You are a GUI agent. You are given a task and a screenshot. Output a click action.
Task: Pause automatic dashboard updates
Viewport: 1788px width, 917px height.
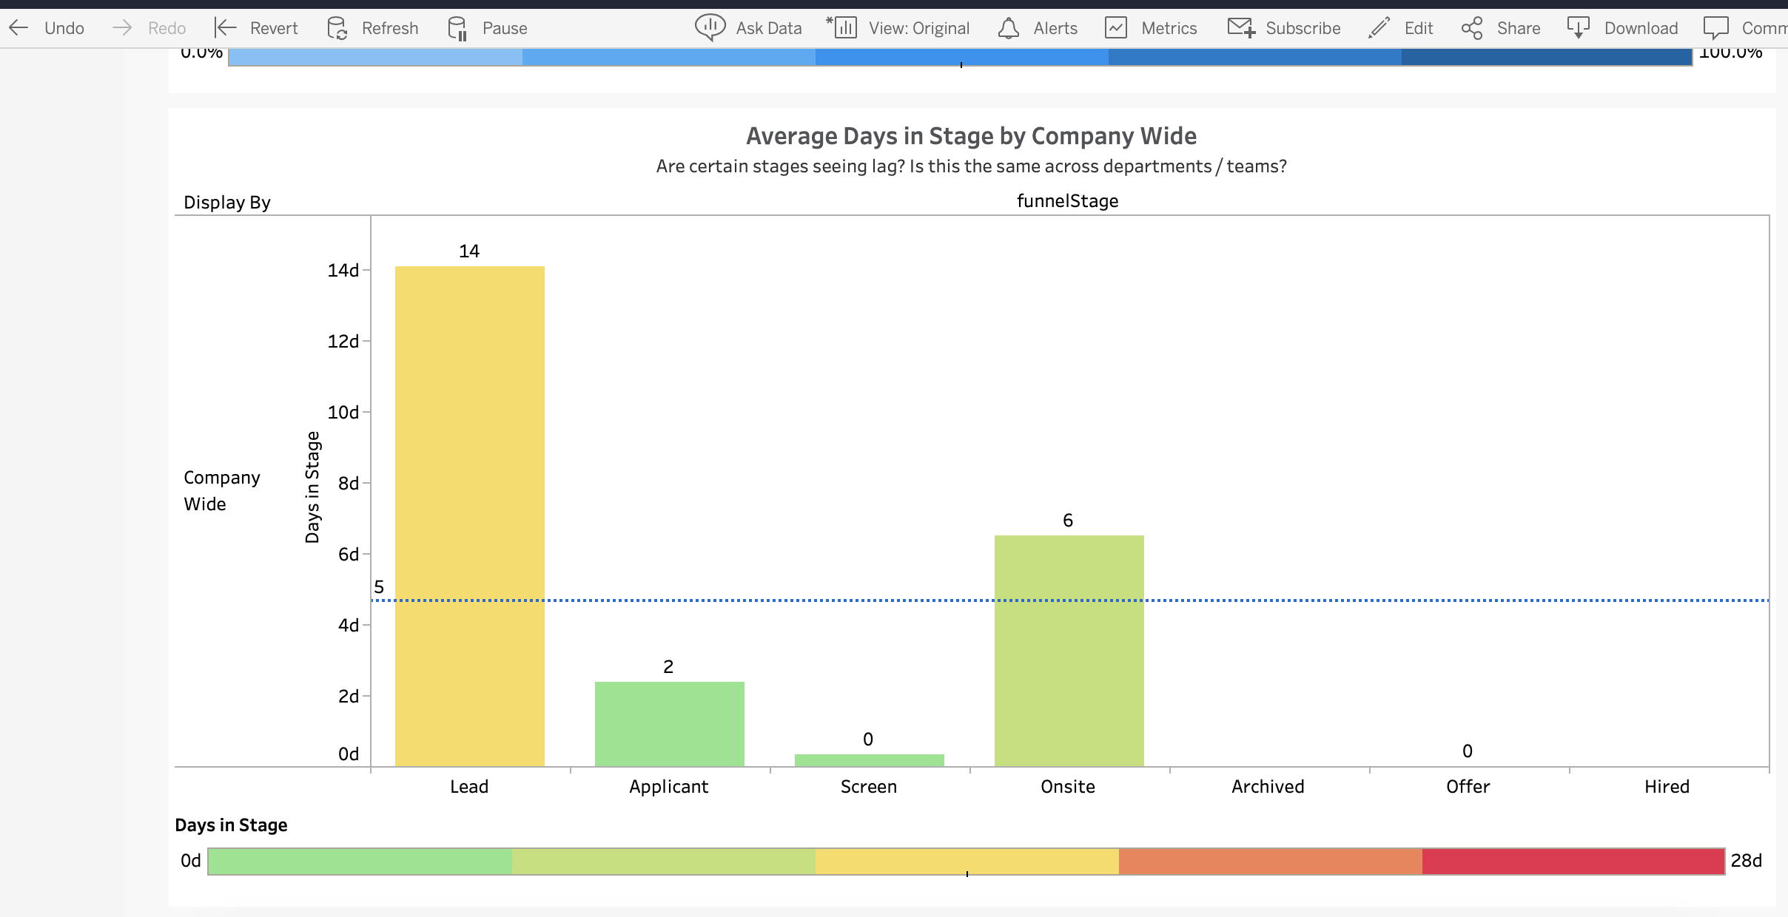coord(485,27)
